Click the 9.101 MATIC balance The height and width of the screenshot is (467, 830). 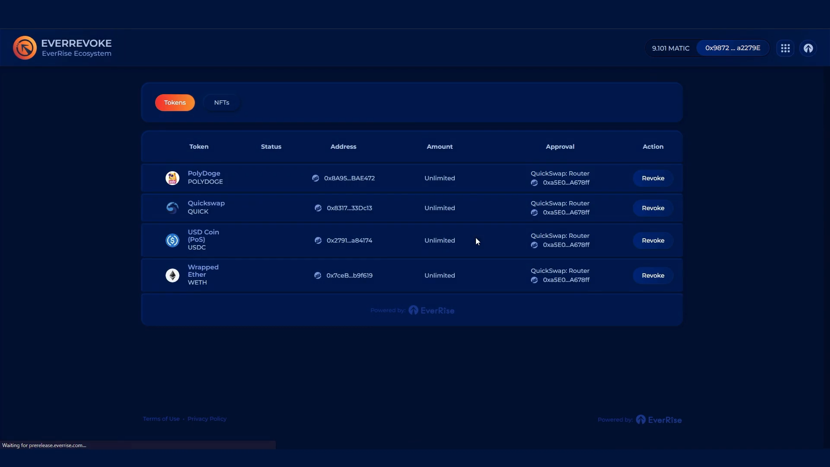670,48
